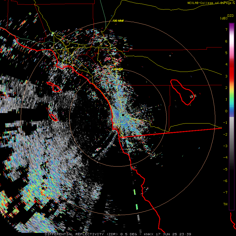Screen dimensions: 236x236
Task: Click the (ZDR) abbreviation in the caption
Action: tap(112, 234)
